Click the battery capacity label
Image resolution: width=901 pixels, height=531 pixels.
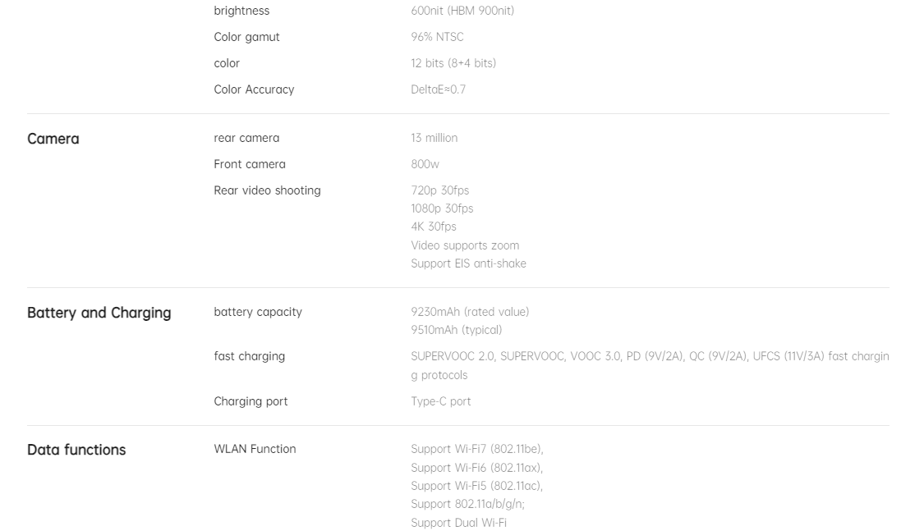[x=257, y=312]
